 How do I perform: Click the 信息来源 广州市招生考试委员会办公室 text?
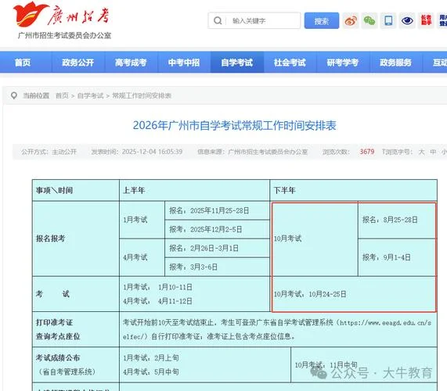(253, 152)
